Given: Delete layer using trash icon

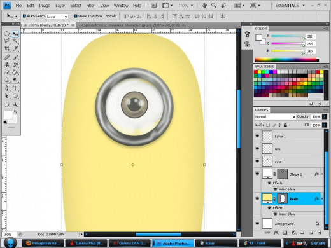Looking at the screenshot, I should coord(320,233).
